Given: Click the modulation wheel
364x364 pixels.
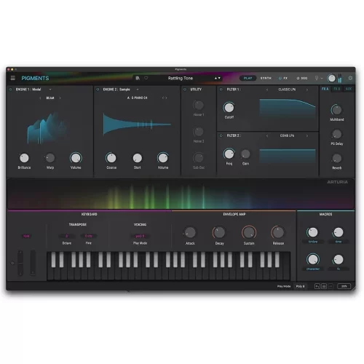Looking at the screenshot, I should [x=33, y=263].
